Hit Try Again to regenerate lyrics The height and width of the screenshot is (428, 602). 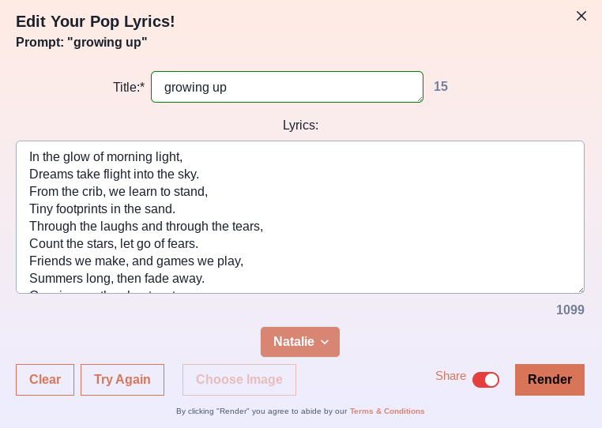click(x=122, y=380)
